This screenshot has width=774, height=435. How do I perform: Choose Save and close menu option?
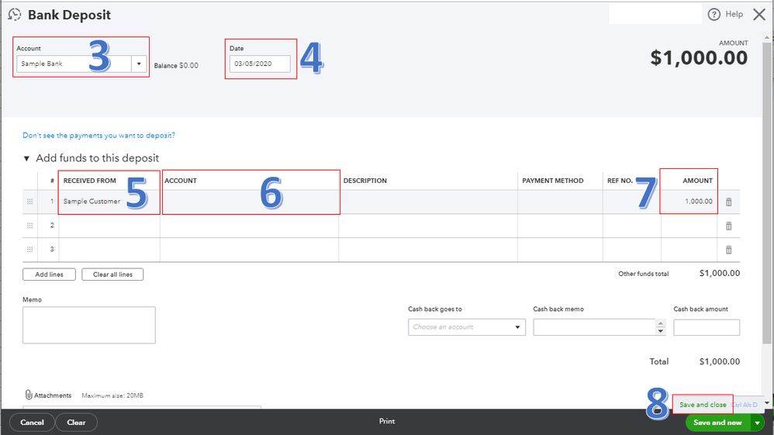pyautogui.click(x=703, y=405)
